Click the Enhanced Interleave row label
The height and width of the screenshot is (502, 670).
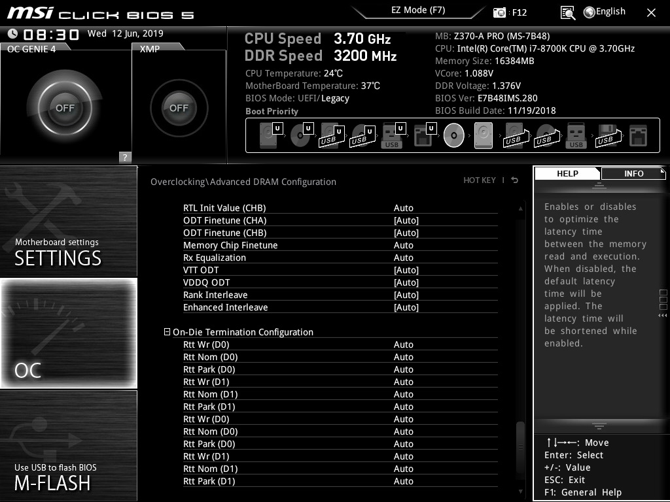(225, 307)
